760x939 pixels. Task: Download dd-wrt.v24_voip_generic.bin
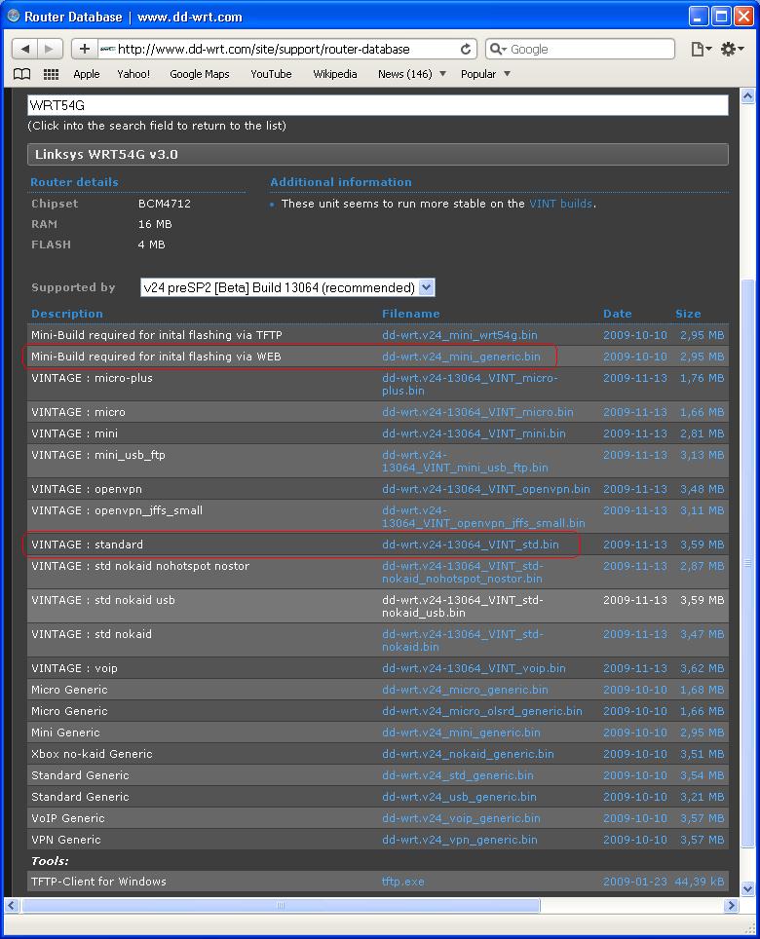(461, 818)
